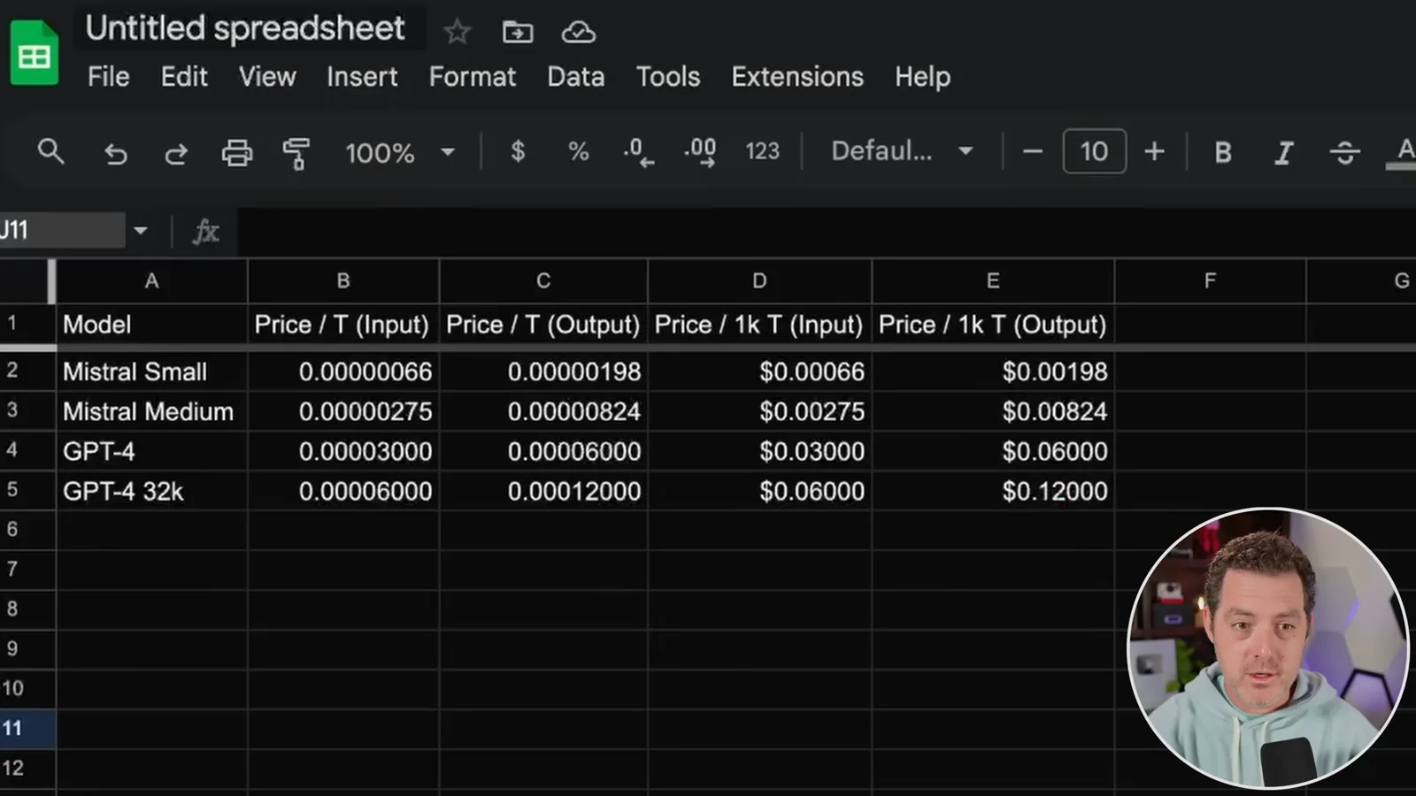Select cell with $0.00198
The image size is (1416, 796).
(x=993, y=371)
